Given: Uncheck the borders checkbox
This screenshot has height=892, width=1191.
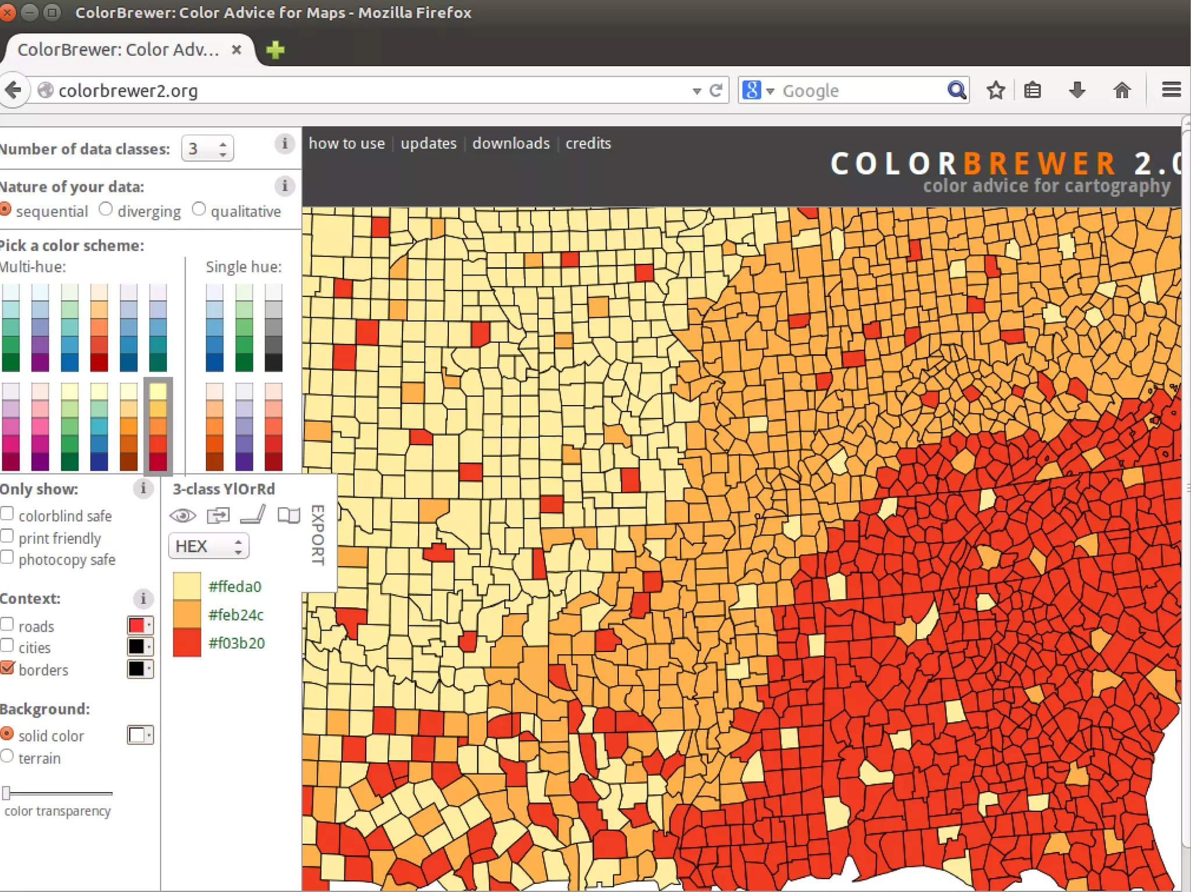Looking at the screenshot, I should [x=7, y=668].
